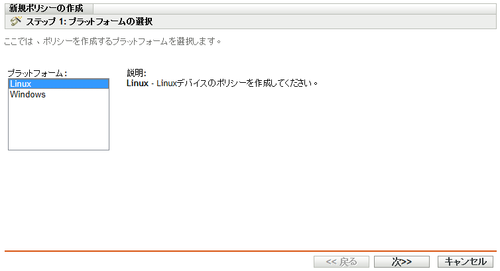Click the empty right end of the step header bar
Image resolution: width=500 pixels, height=271 pixels.
tap(398, 22)
